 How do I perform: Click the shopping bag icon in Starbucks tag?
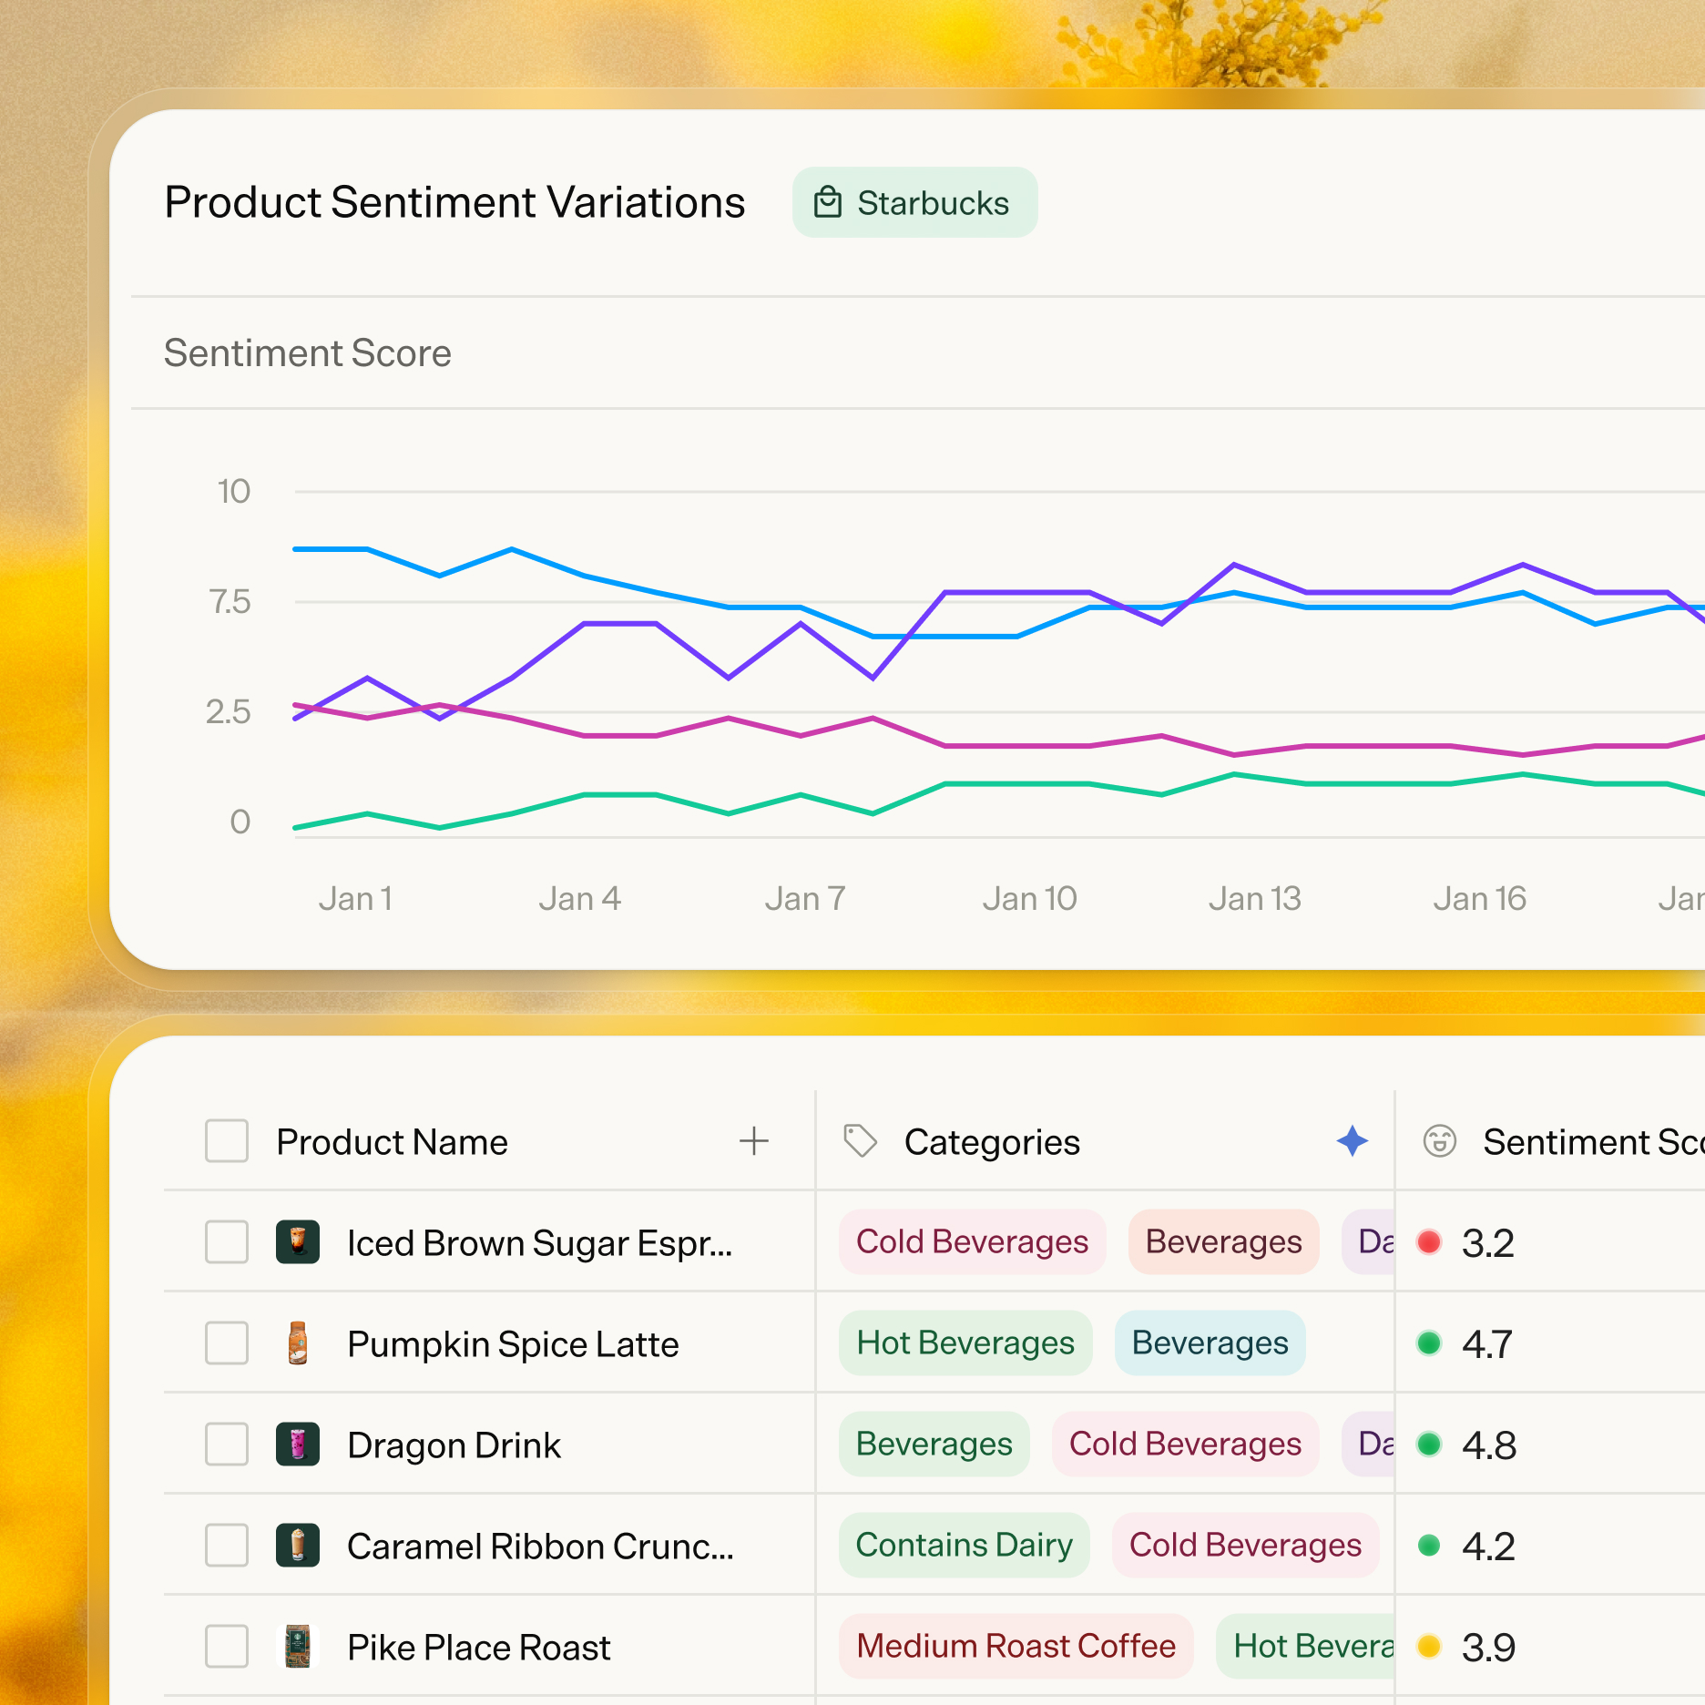[827, 202]
